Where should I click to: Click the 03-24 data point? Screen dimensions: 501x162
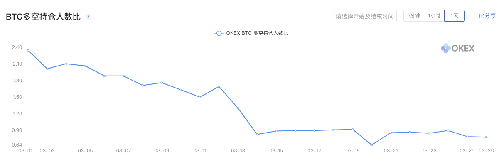[x=448, y=130]
